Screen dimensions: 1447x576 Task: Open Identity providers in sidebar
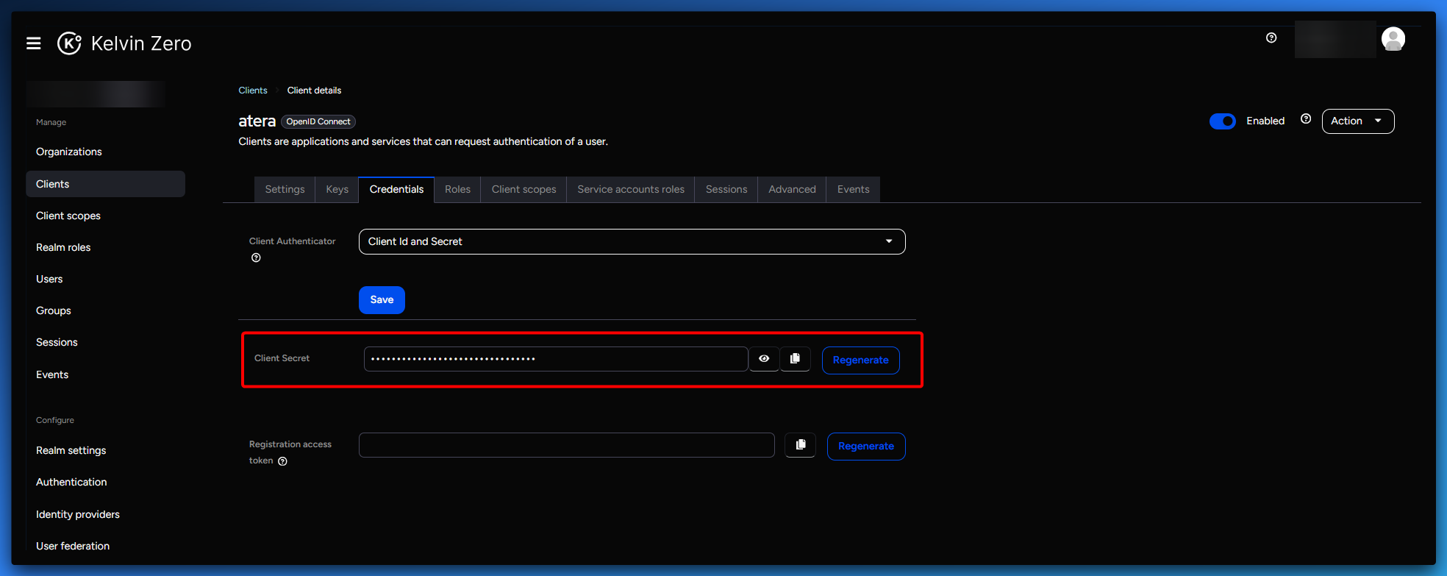[x=78, y=514]
